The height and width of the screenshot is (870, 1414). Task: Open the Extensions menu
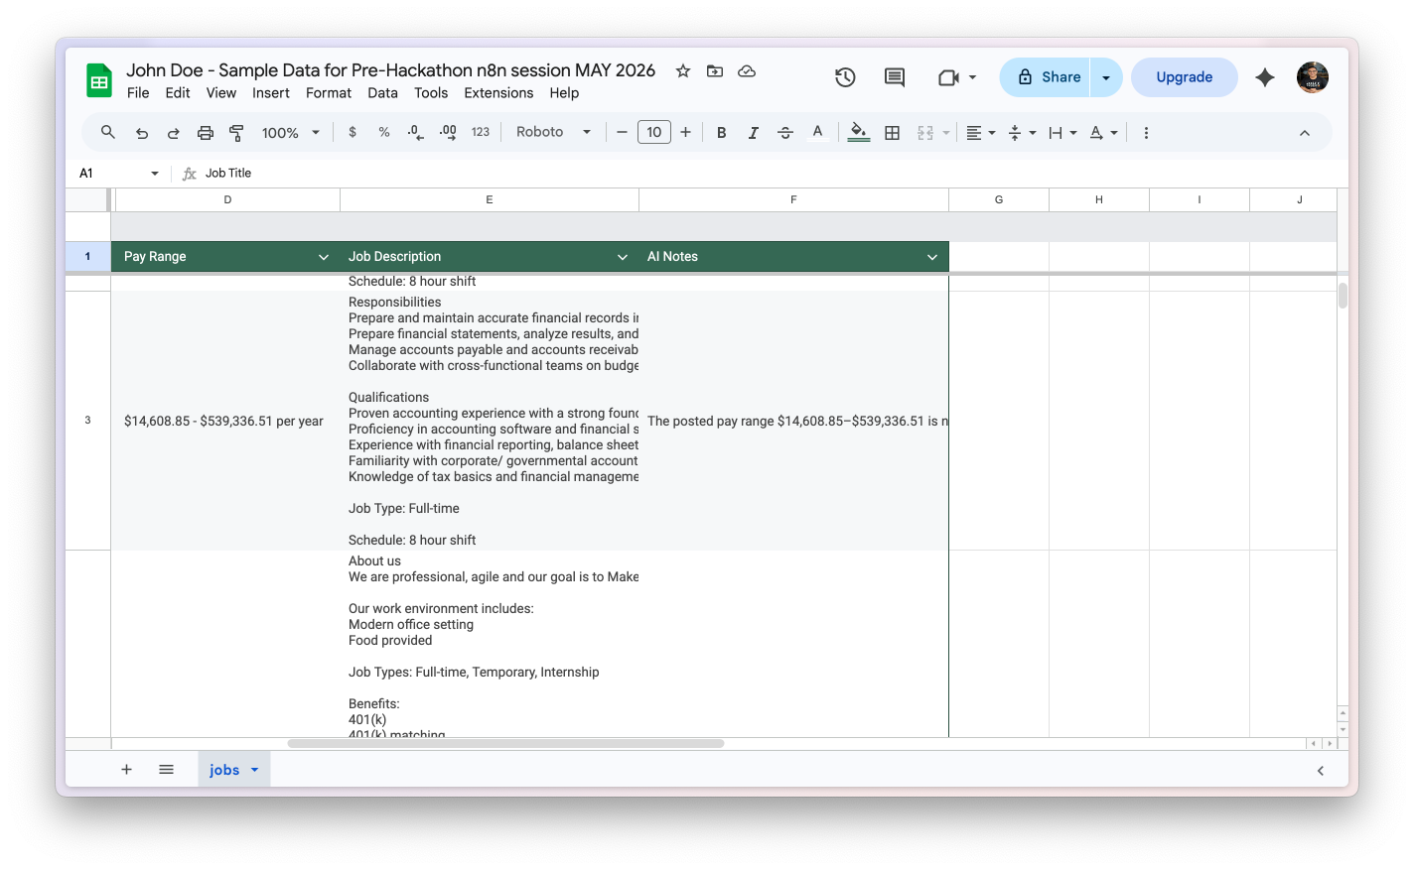click(498, 93)
